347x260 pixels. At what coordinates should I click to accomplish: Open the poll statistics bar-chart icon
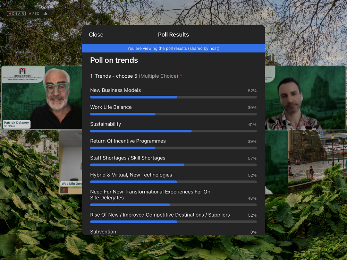[x=45, y=14]
